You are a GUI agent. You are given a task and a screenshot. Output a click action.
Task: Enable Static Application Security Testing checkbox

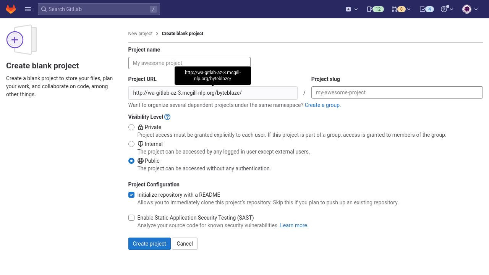(x=131, y=218)
